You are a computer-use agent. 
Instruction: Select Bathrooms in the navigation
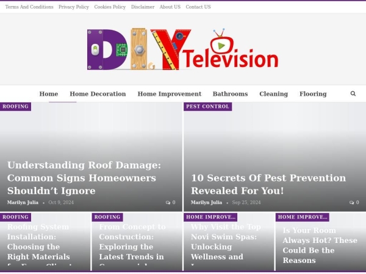coord(230,94)
